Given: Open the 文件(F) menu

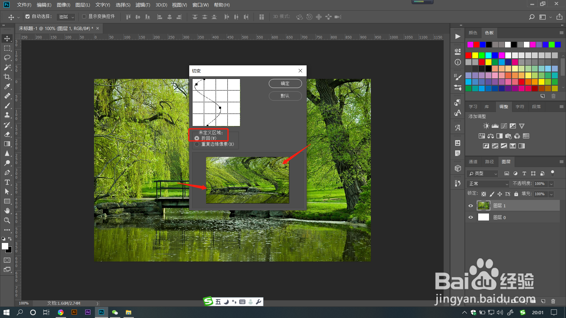Looking at the screenshot, I should click(24, 5).
